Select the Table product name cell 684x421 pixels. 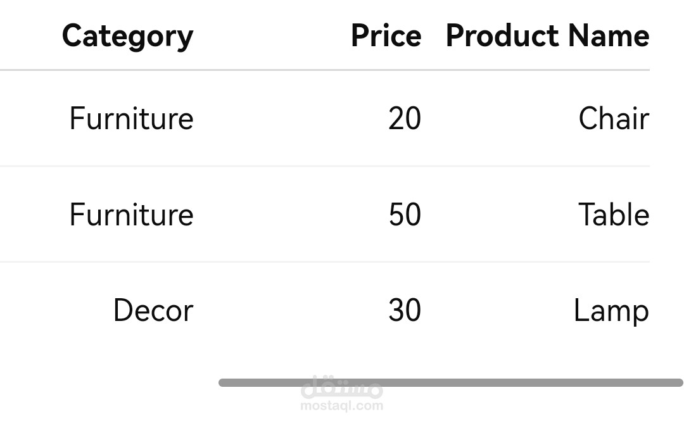(613, 215)
